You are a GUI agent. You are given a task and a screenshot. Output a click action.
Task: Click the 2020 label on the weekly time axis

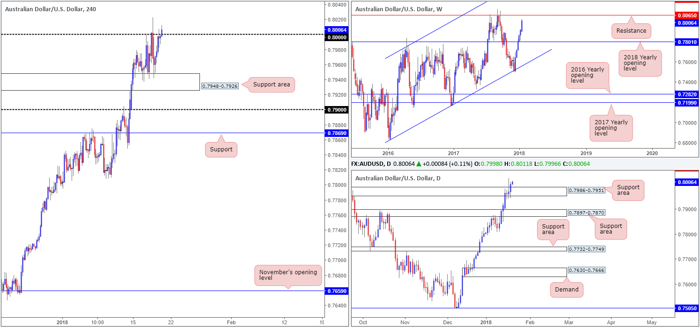point(652,153)
